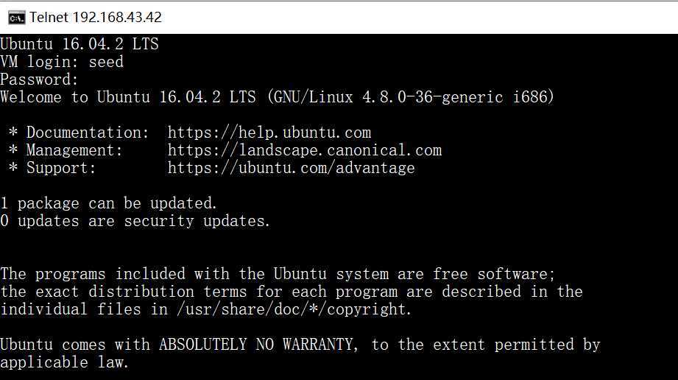Click the '1 package can be updated' line

point(108,203)
